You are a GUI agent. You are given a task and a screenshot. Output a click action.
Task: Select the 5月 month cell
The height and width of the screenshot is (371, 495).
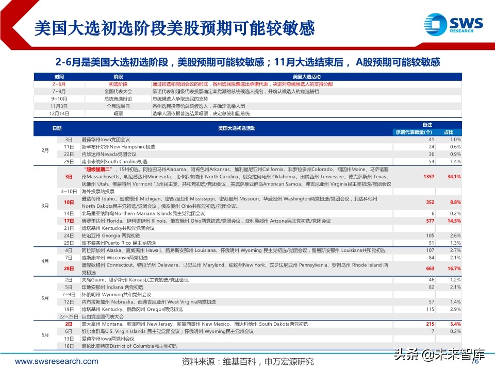point(45,298)
